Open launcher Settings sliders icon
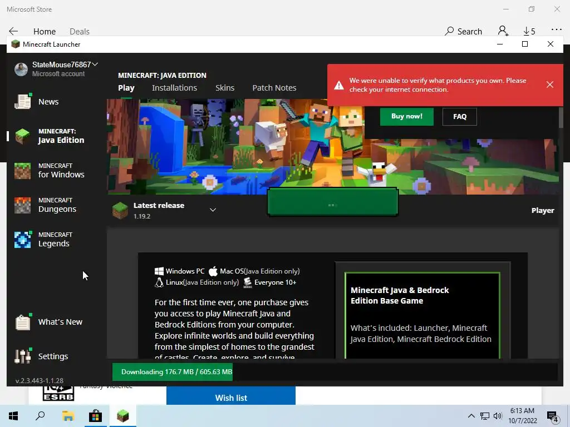570x427 pixels. tap(22, 356)
